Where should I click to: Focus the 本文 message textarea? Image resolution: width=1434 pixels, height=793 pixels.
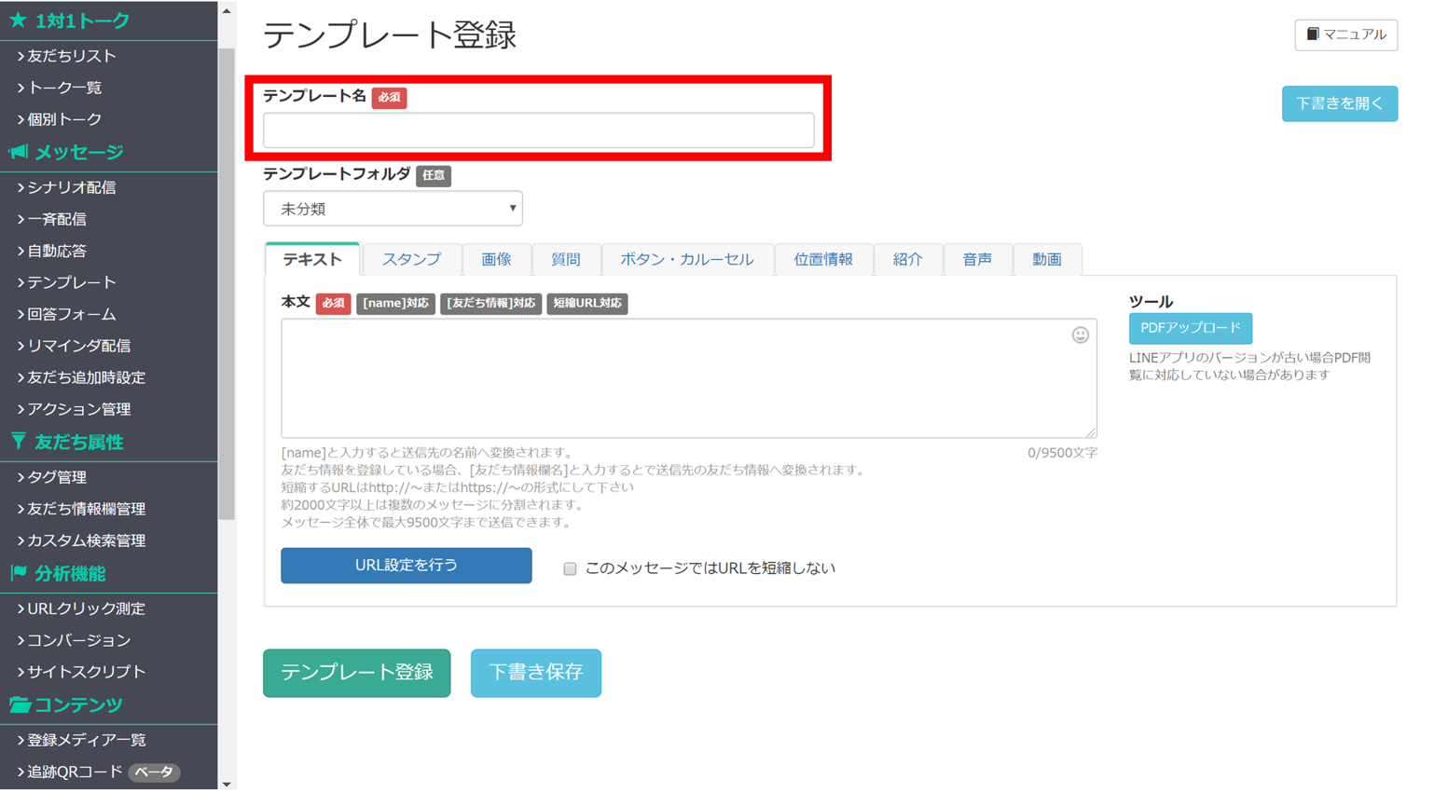tap(689, 378)
